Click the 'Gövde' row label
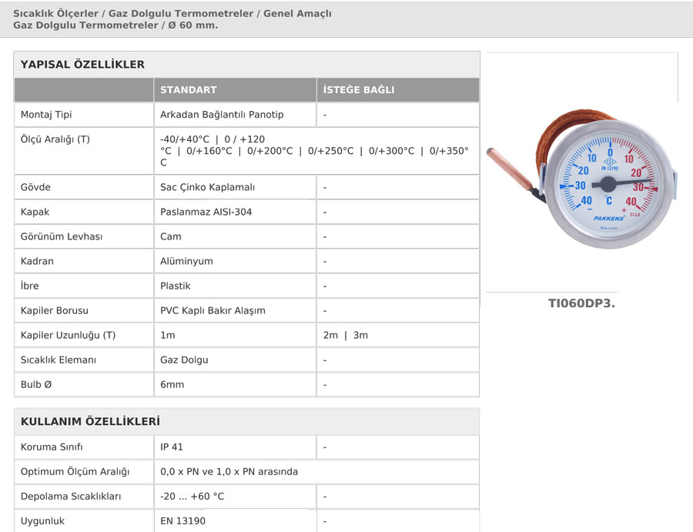The image size is (693, 532). tap(35, 187)
